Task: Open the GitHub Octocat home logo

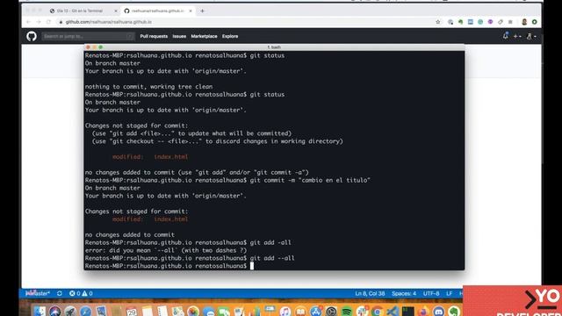Action: 32,36
